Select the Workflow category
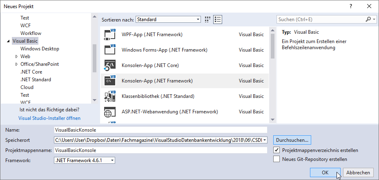 point(31,33)
